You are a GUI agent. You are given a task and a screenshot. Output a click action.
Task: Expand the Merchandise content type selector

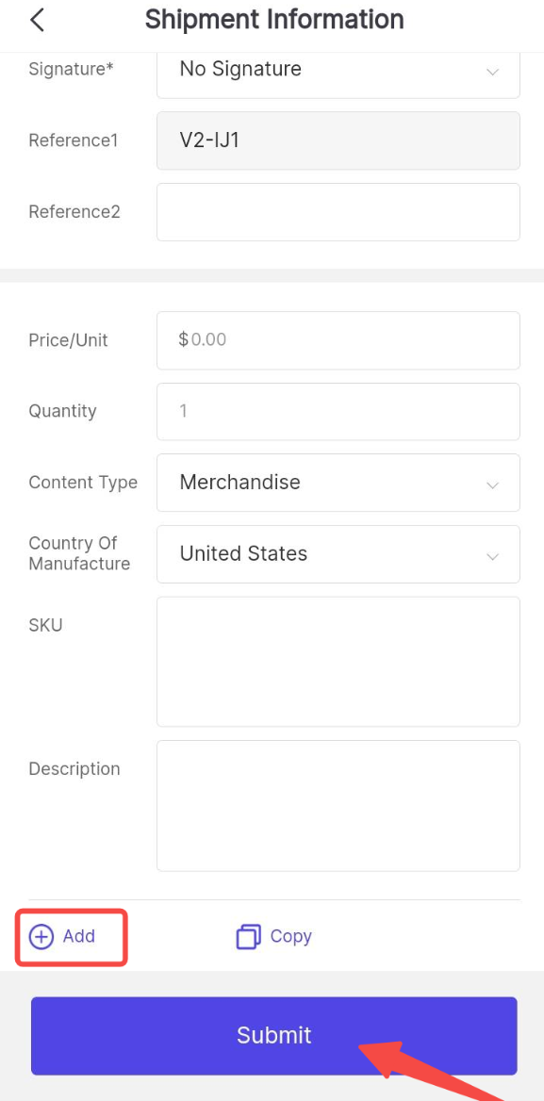(x=338, y=483)
